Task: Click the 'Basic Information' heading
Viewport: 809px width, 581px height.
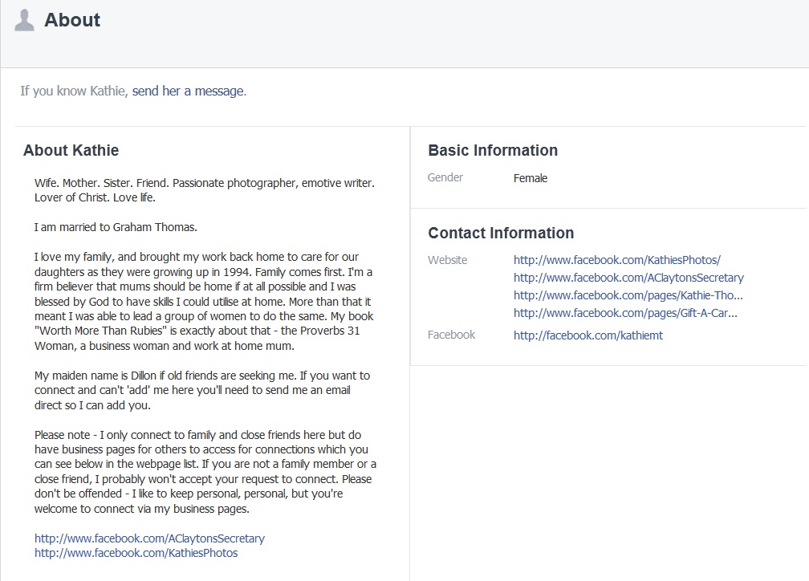Action: click(x=493, y=150)
